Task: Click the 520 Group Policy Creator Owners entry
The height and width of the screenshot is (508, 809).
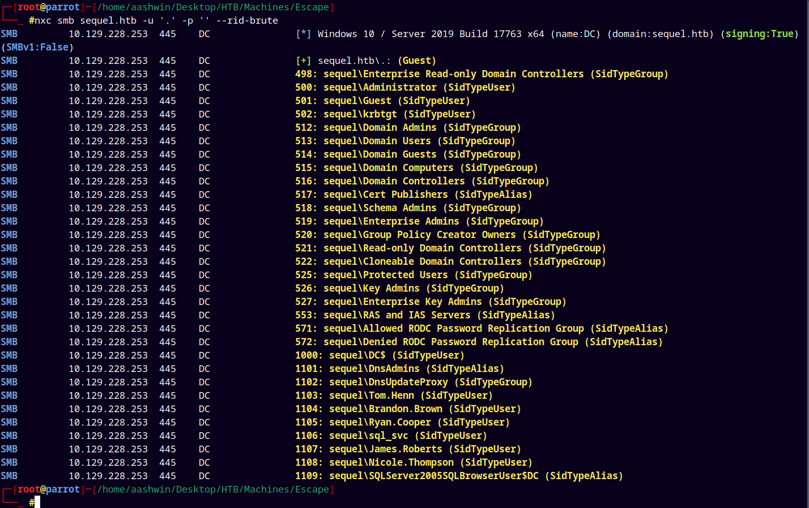Action: pyautogui.click(x=448, y=235)
